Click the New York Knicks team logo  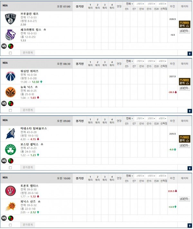pos(10,92)
